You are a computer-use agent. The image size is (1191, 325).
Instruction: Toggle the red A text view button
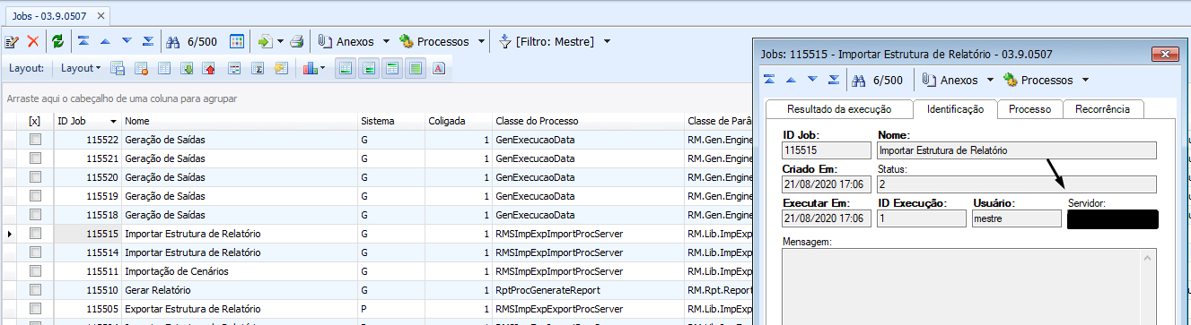[439, 68]
